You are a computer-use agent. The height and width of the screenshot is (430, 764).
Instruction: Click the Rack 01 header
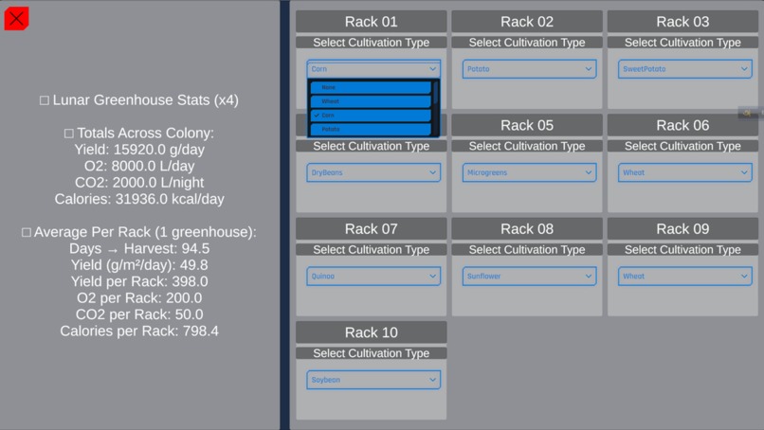(x=372, y=22)
